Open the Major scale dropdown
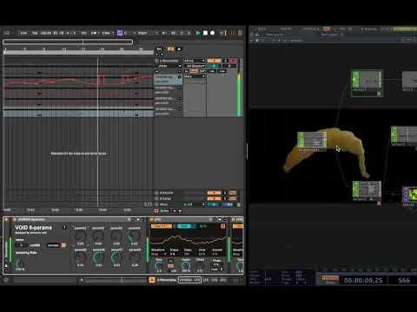Image resolution: width=417 pixels, height=312 pixels. 142,33
